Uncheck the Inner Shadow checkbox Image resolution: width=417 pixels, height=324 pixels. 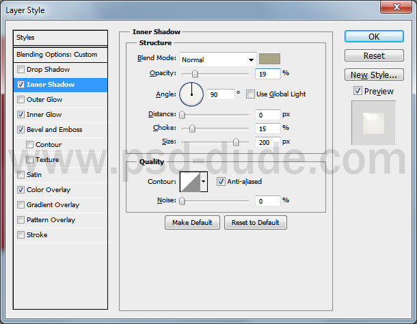(x=21, y=85)
